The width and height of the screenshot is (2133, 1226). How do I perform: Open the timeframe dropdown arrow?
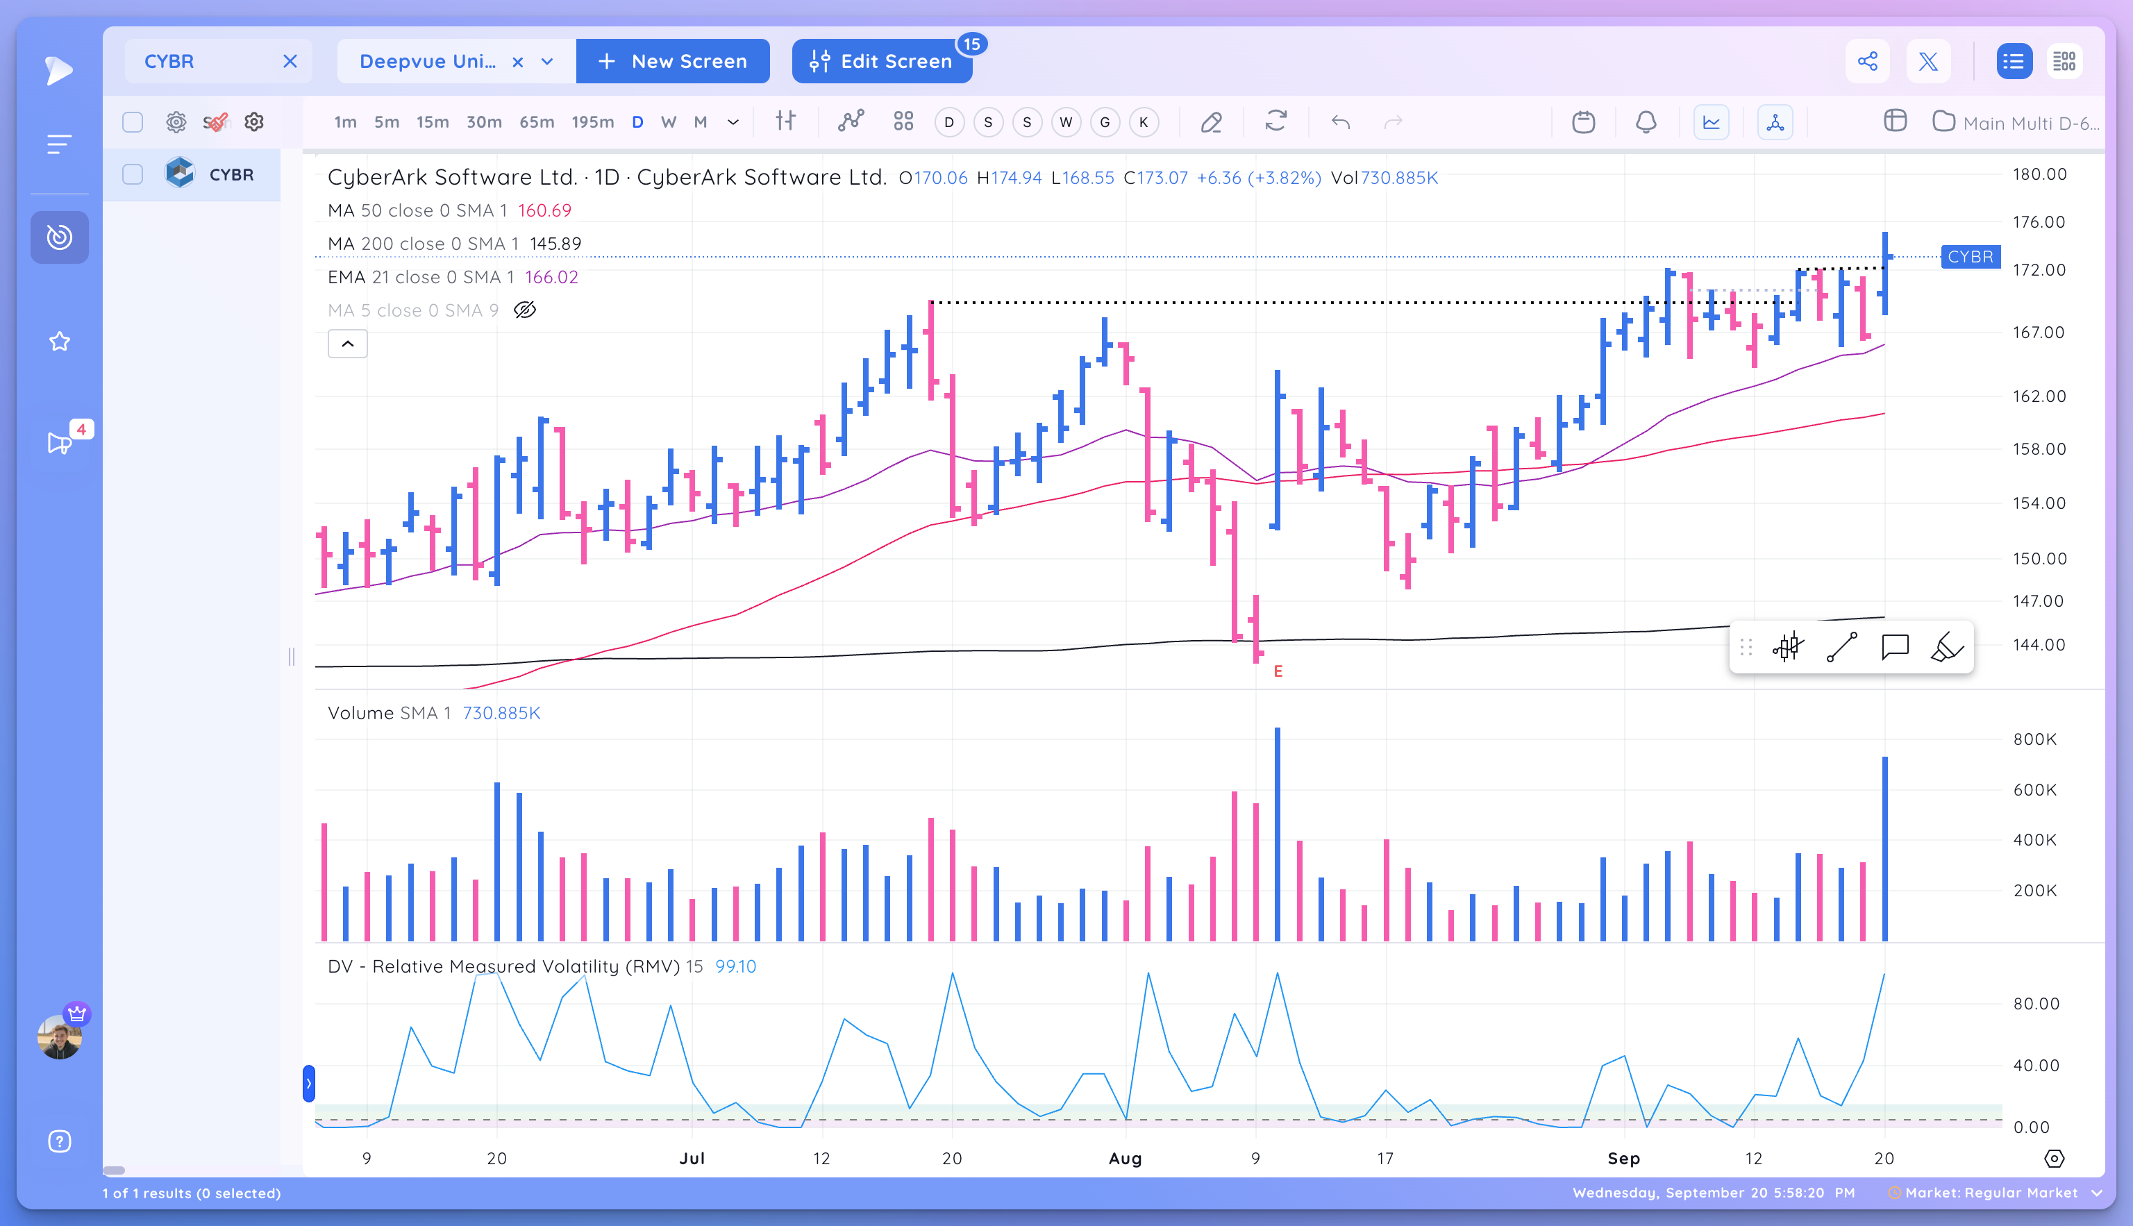point(733,122)
